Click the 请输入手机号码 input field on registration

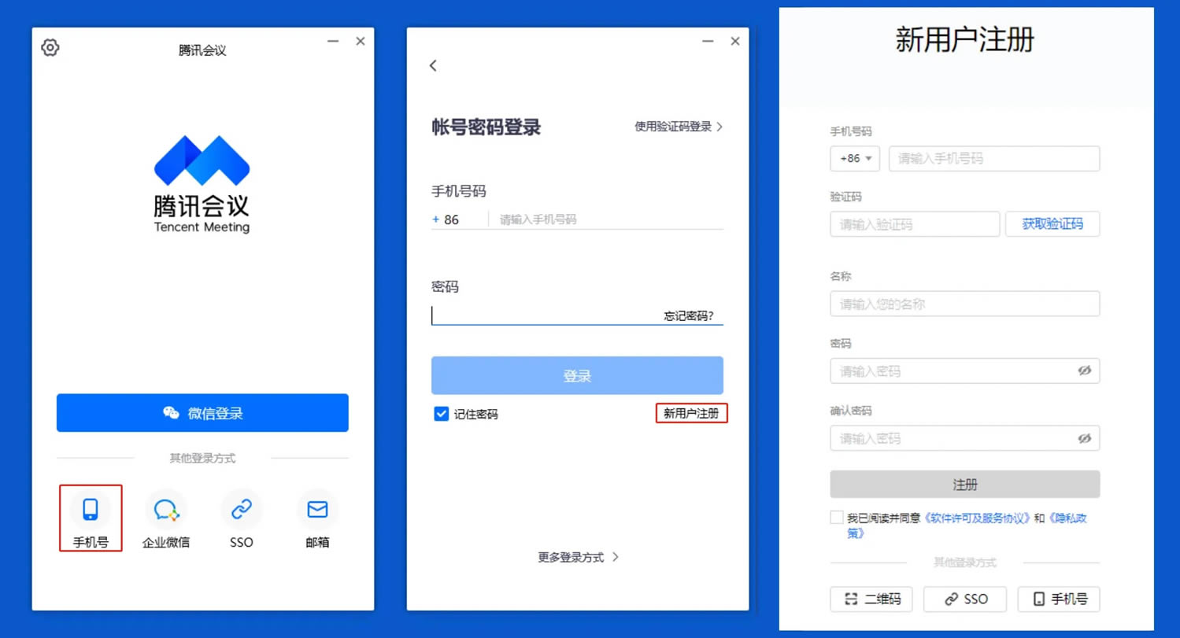click(993, 158)
